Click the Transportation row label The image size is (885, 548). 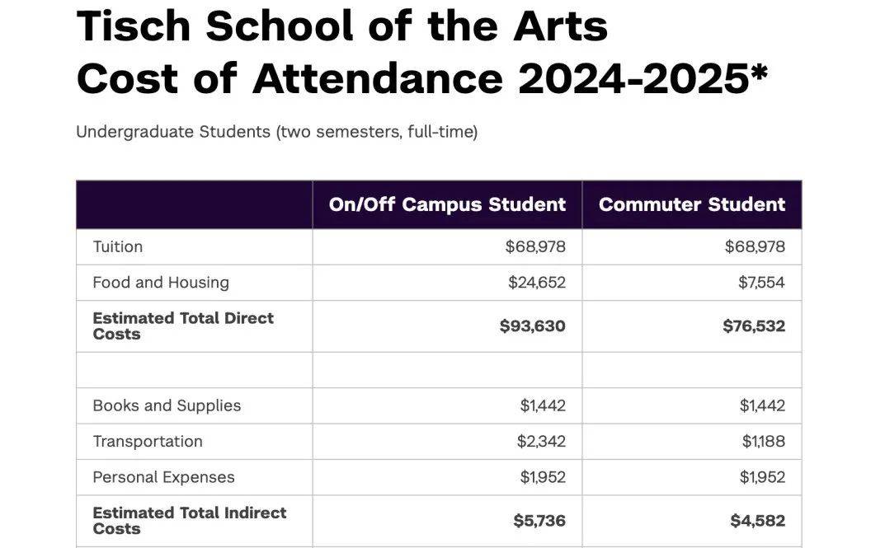point(148,442)
